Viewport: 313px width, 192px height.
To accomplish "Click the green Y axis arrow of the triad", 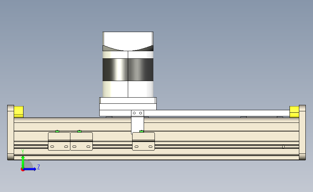I will pyautogui.click(x=23, y=162).
